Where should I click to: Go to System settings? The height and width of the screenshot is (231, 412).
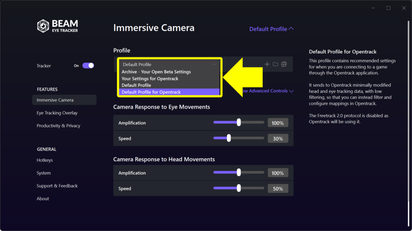(x=43, y=173)
